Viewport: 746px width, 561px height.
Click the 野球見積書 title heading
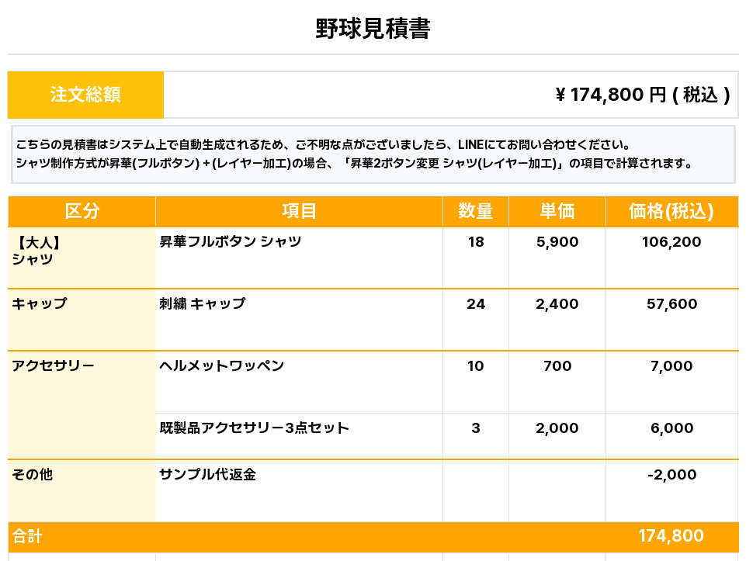[373, 29]
